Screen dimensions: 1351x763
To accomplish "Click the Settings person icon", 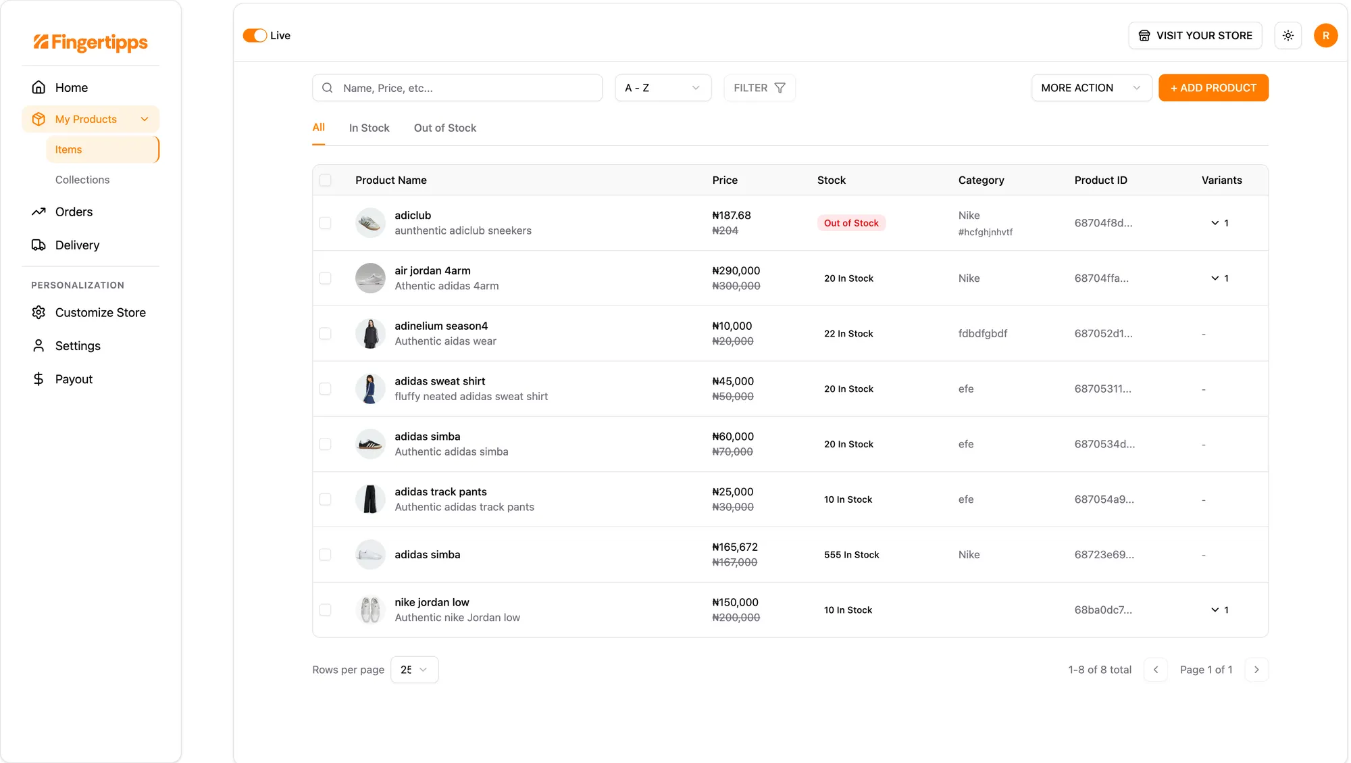I will [39, 345].
